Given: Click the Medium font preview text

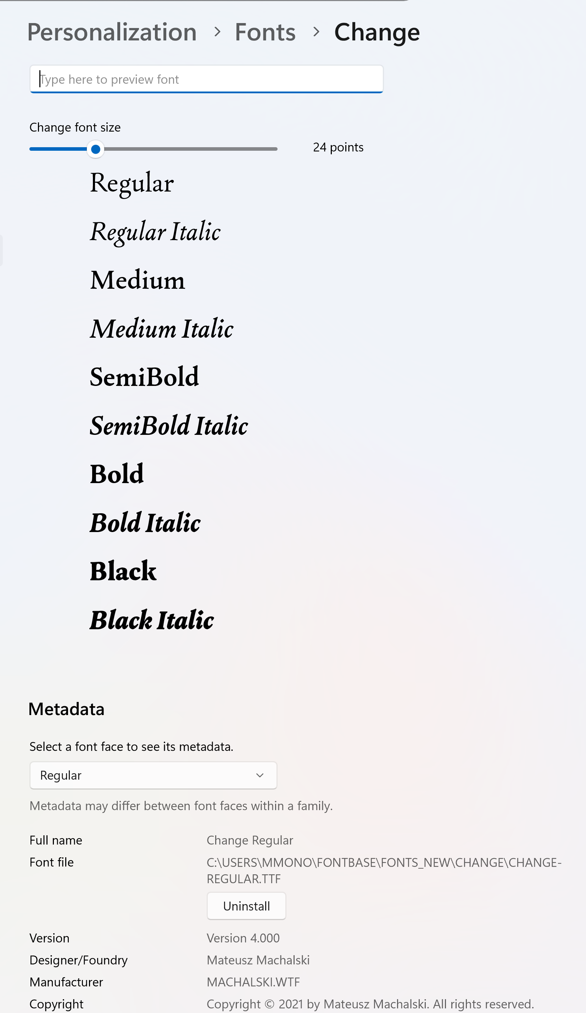Looking at the screenshot, I should tap(137, 280).
